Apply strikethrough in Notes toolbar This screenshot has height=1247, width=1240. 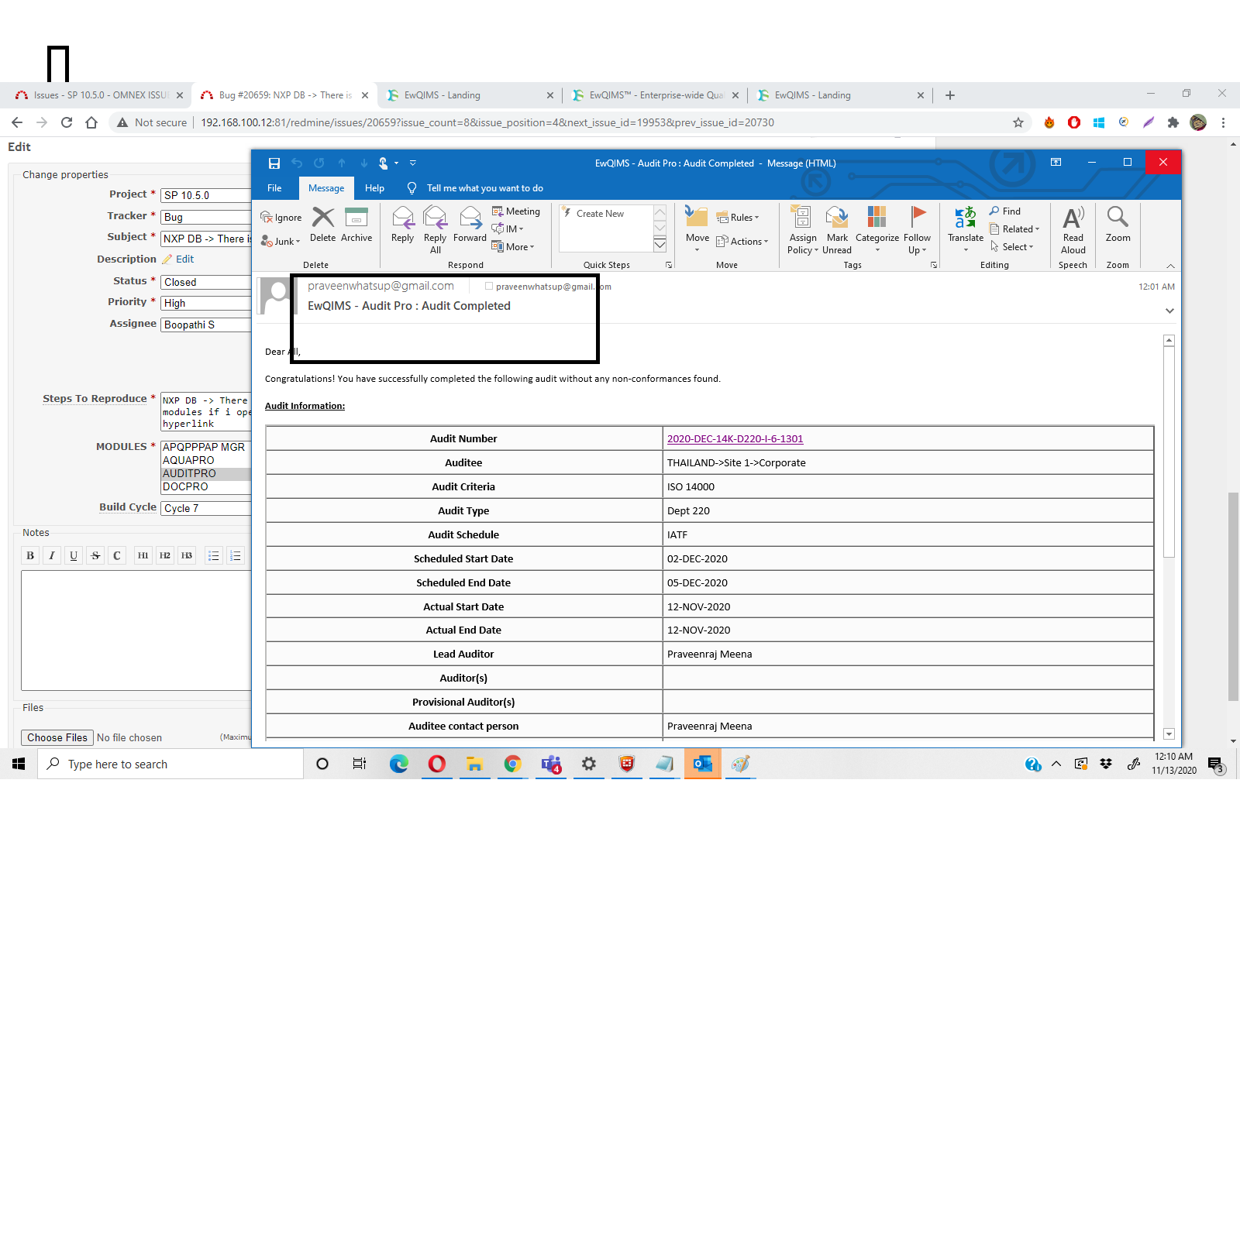click(x=95, y=555)
